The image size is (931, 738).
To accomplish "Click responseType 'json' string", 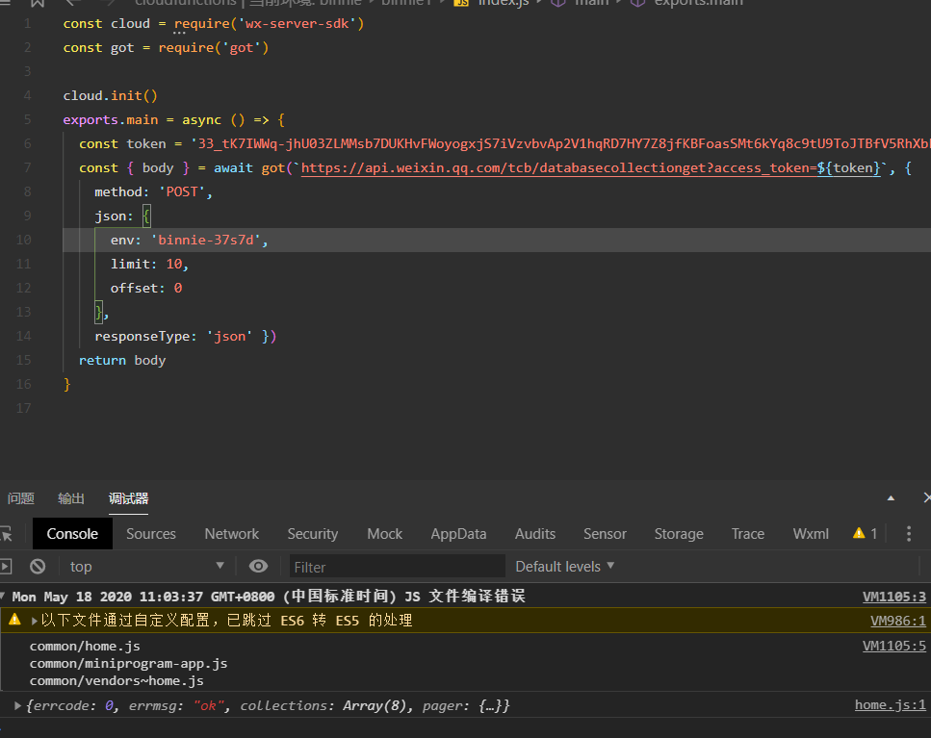I will (229, 337).
